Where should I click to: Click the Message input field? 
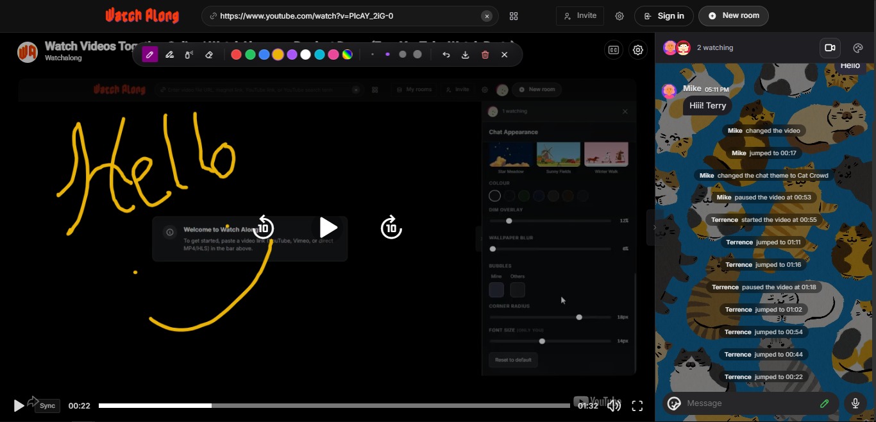point(749,403)
